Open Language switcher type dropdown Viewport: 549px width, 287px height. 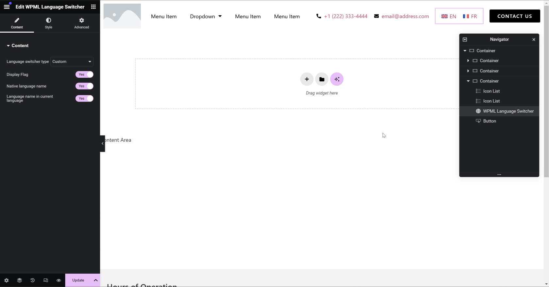(x=72, y=62)
